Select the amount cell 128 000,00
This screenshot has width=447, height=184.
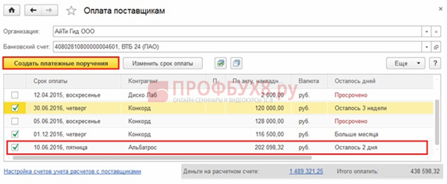pos(258,121)
